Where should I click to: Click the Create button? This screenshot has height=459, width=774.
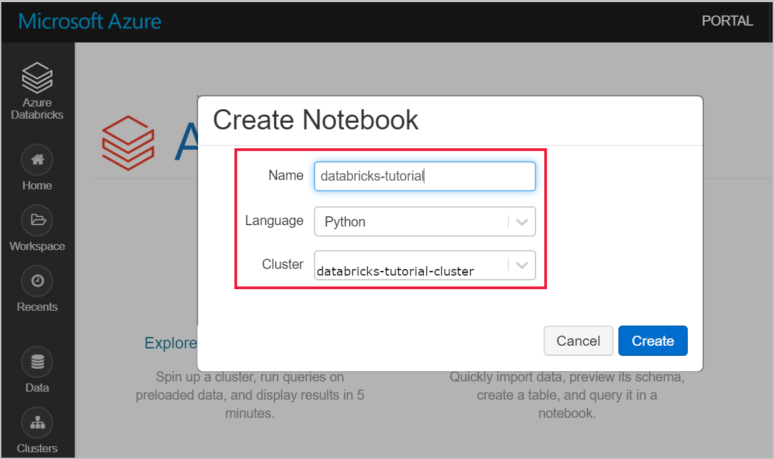click(x=653, y=340)
